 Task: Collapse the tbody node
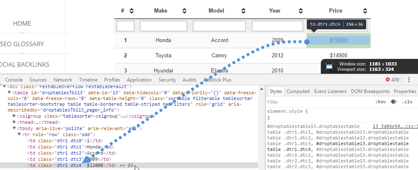point(15,128)
